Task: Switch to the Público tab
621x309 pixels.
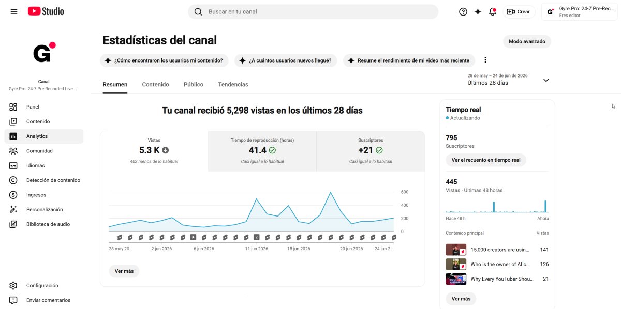Action: coord(194,84)
